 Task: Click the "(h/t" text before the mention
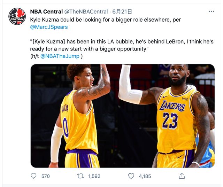pyautogui.click(x=34, y=56)
